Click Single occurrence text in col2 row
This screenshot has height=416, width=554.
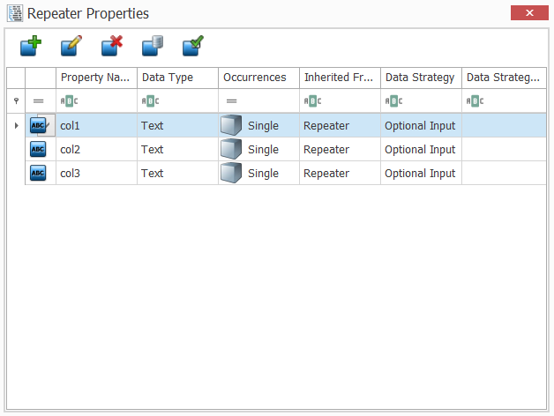pyautogui.click(x=263, y=150)
